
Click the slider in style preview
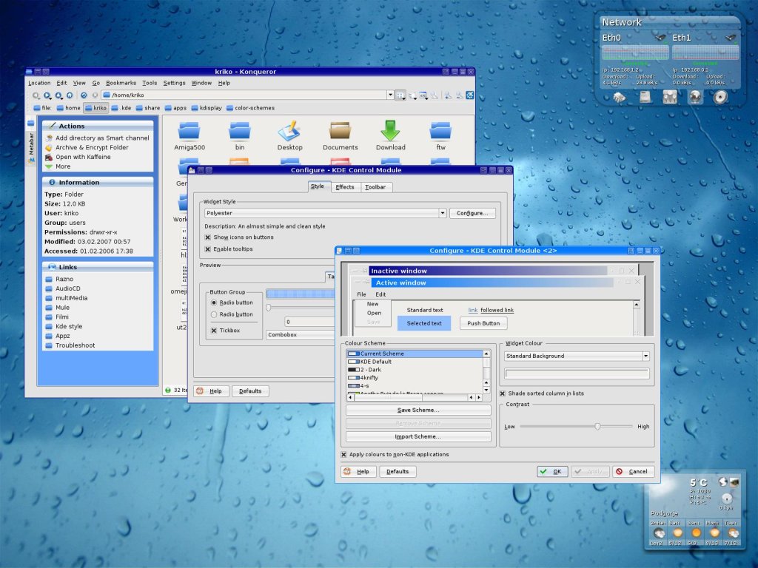(x=268, y=307)
